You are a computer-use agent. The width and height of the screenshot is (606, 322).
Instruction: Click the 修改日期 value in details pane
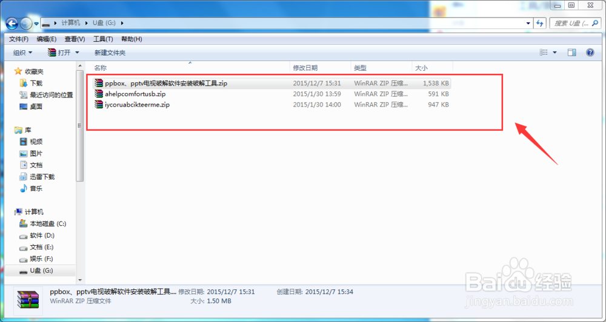pos(231,292)
